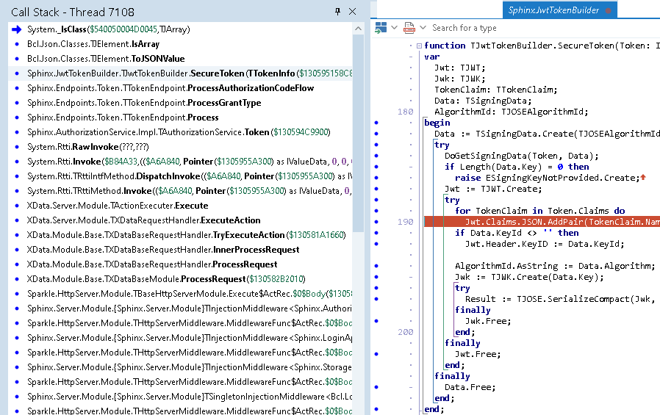Open the file sections navigation icon
Screen dimensions: 660x415
(x=381, y=28)
